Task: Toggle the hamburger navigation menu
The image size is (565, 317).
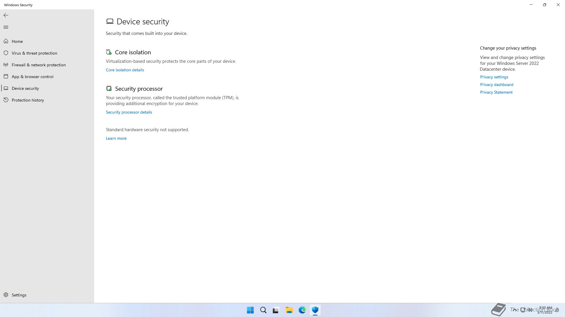Action: pos(6,27)
